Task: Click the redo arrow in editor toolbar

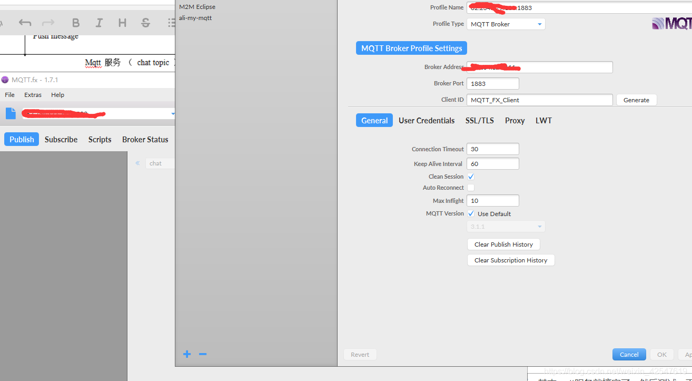Action: pos(48,23)
